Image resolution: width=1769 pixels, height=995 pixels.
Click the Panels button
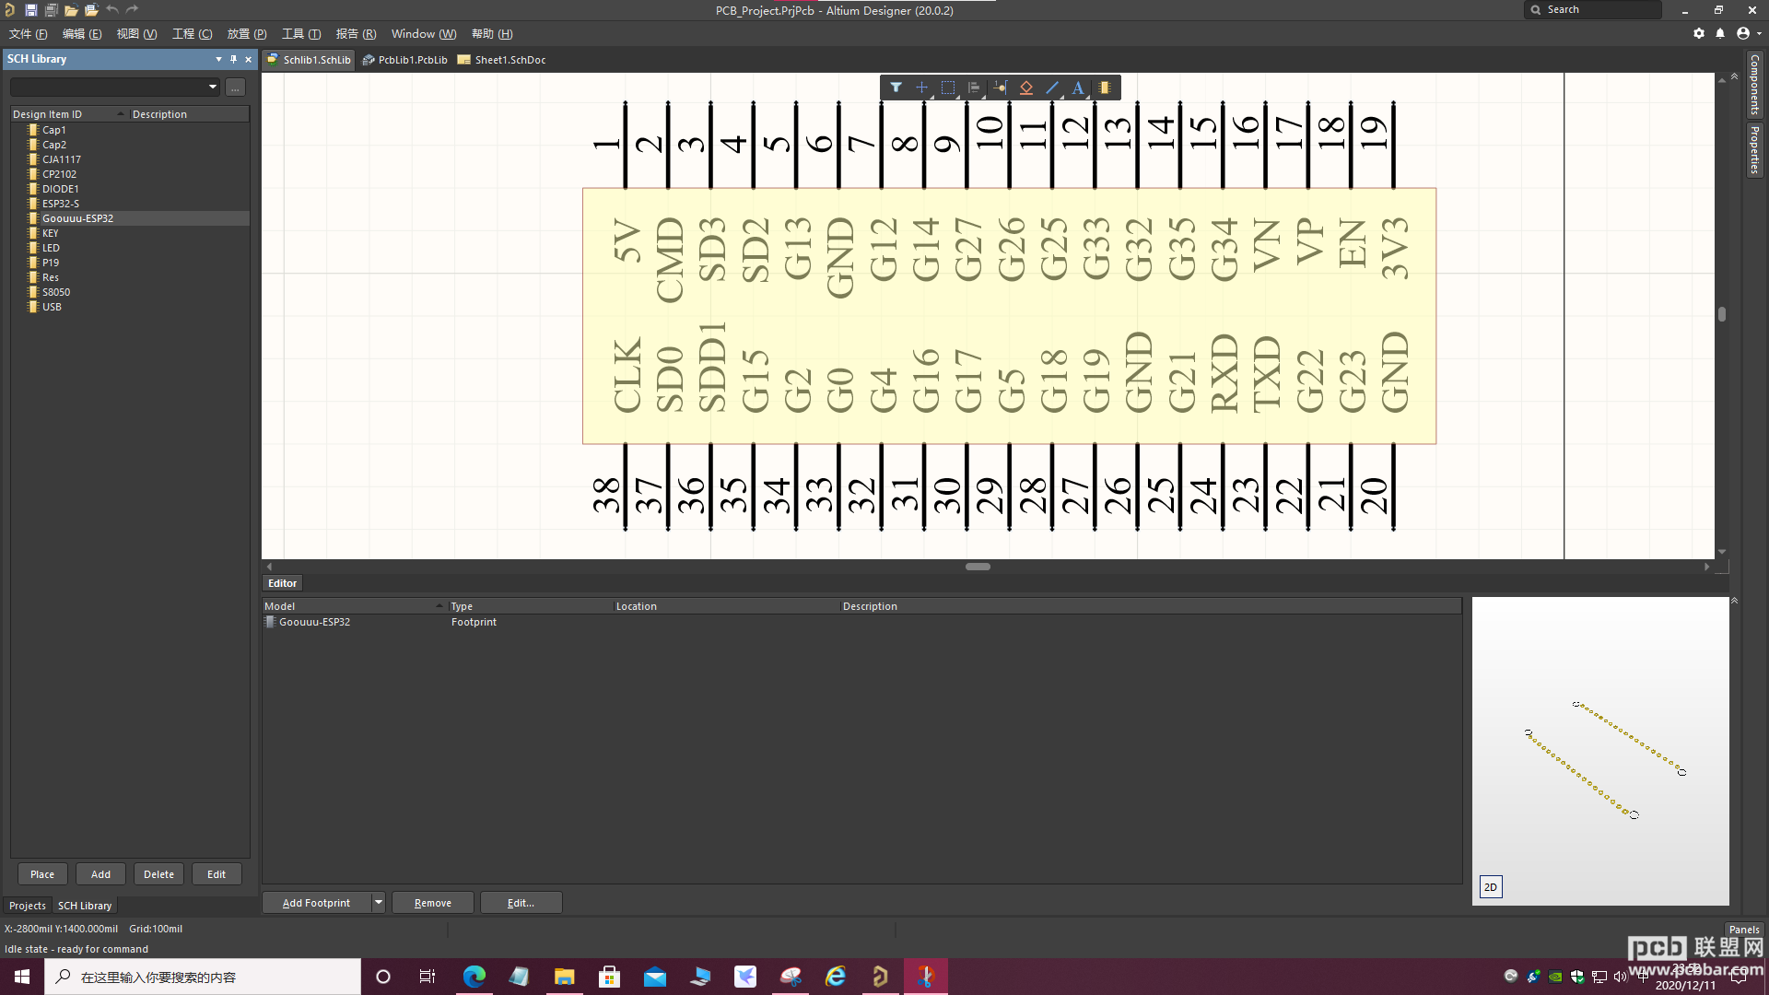(1743, 930)
